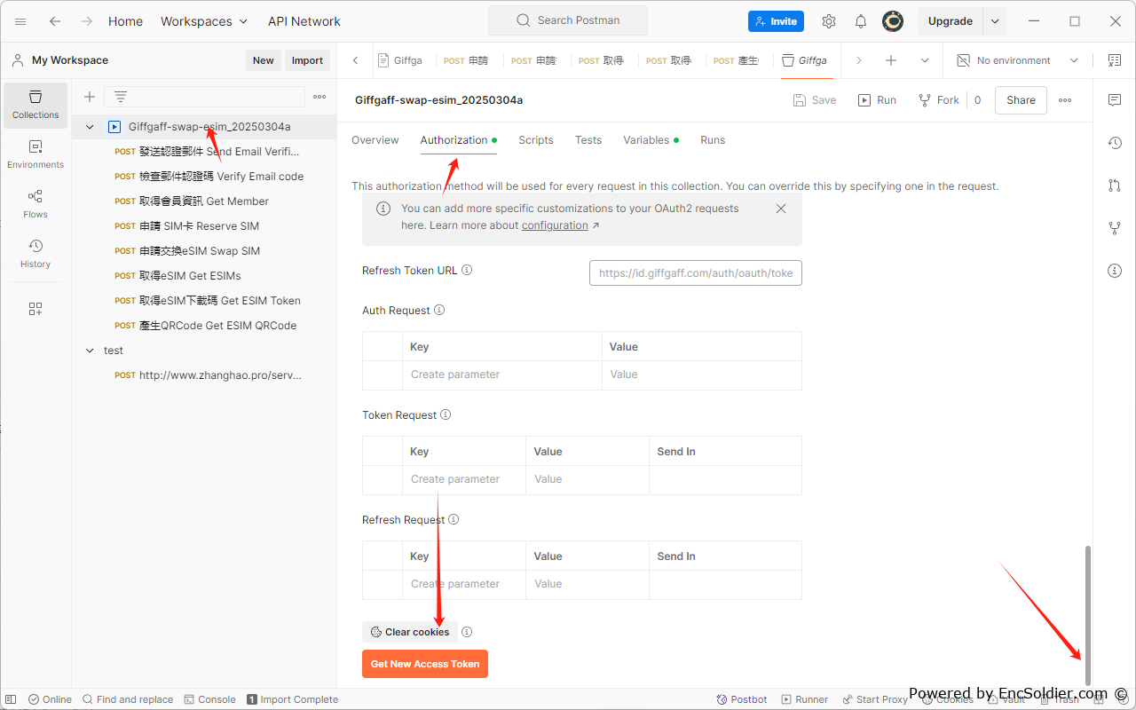1136x710 pixels.
Task: Open the Get ESIM QRCode request
Action: click(x=205, y=326)
